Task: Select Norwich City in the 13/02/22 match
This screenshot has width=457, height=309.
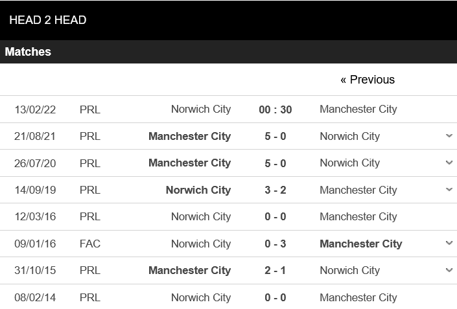Action: tap(200, 109)
